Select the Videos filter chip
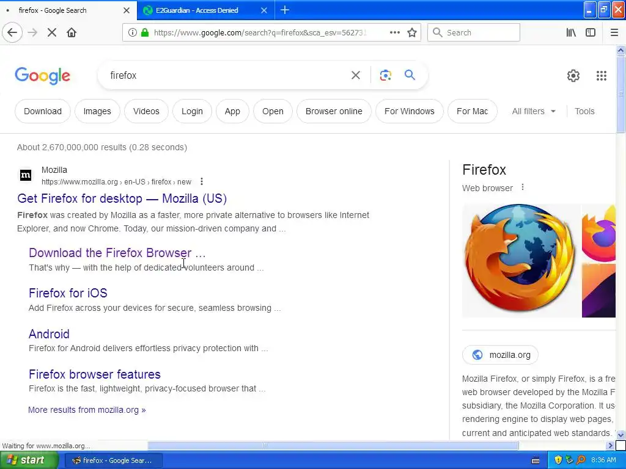 tap(146, 111)
